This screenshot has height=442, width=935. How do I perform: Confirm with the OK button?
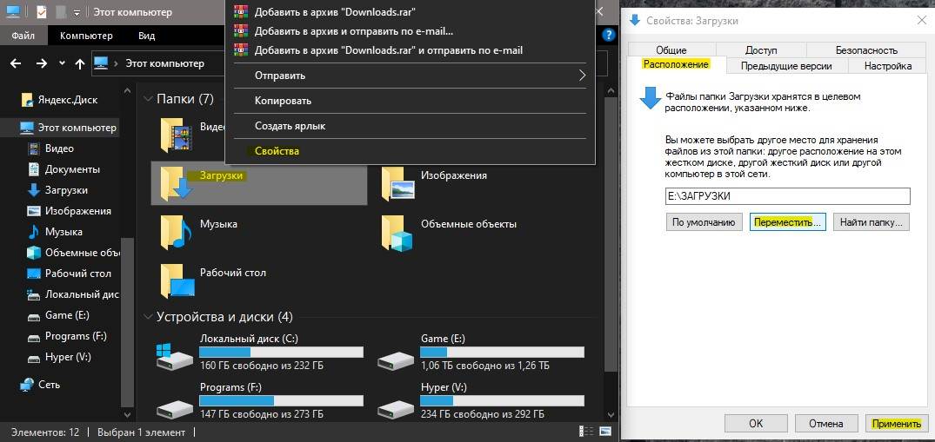click(x=756, y=424)
